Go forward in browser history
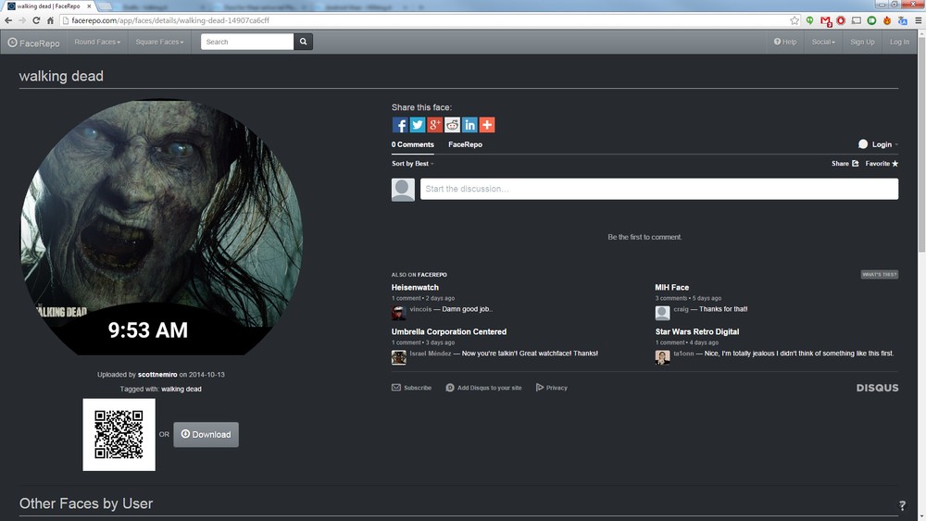Screen dimensions: 926x521 pos(22,20)
